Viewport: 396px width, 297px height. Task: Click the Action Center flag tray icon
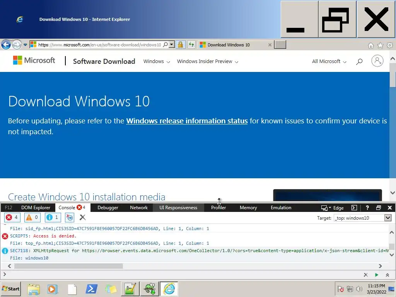point(340,288)
